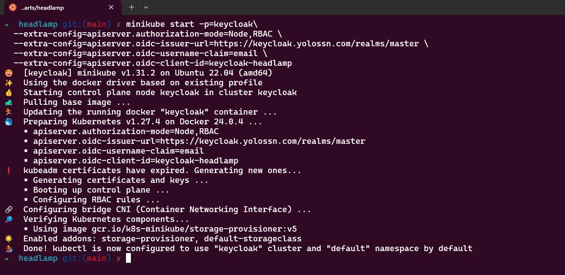Click the white cursor block at bottom prompt

pos(128,258)
